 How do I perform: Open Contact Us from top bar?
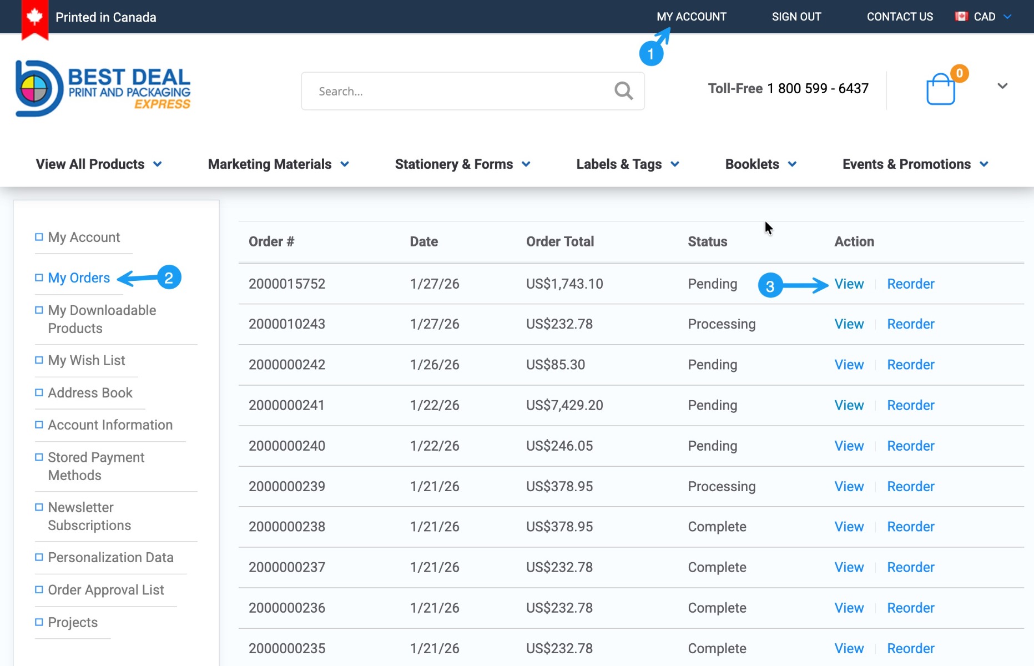[x=900, y=17]
